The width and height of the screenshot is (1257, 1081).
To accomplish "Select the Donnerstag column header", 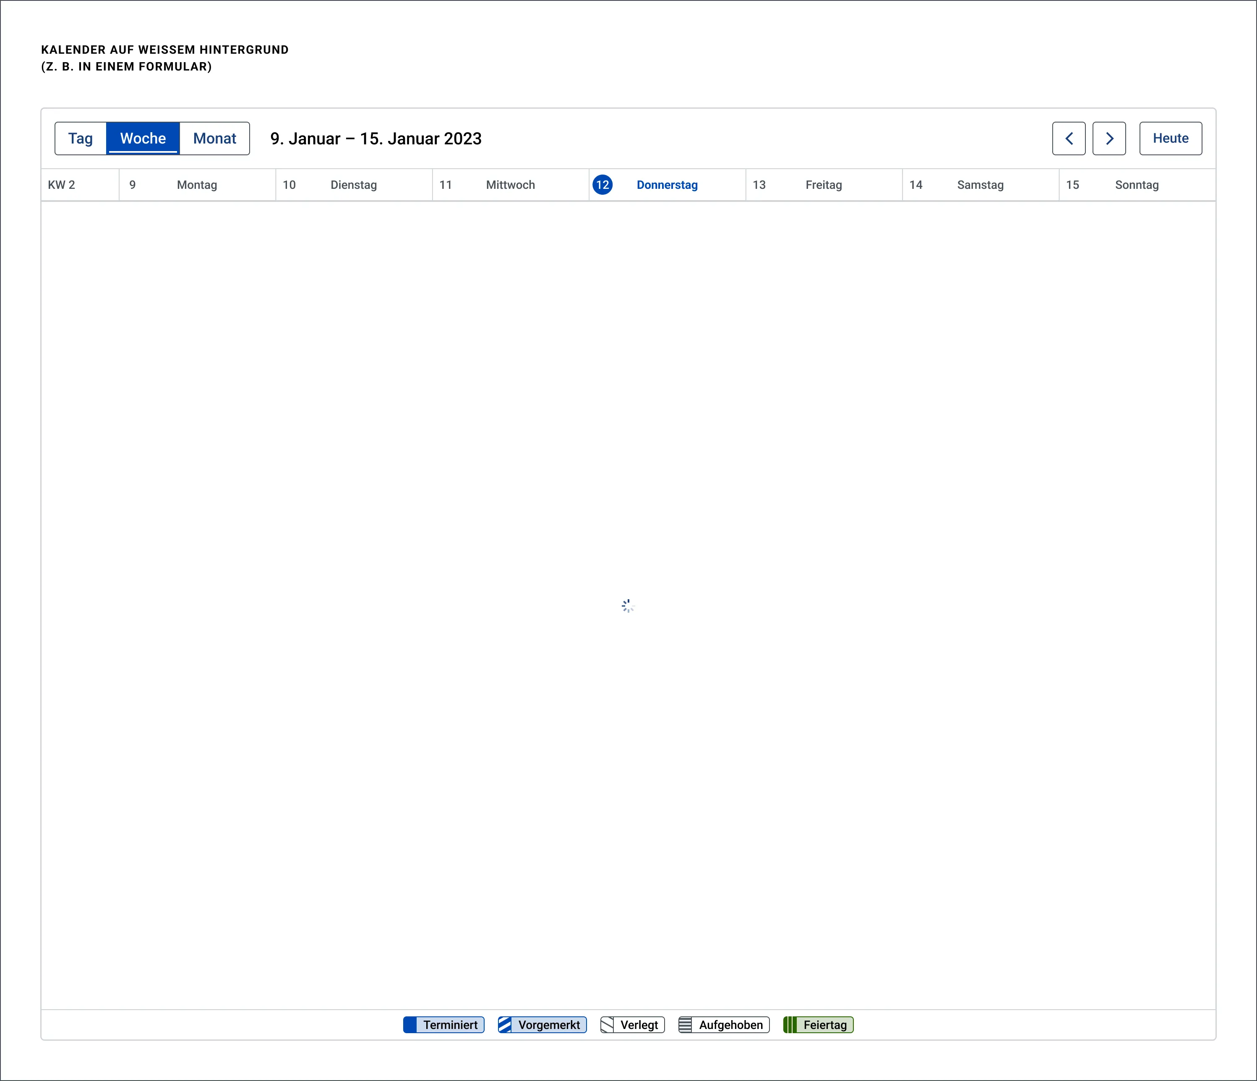I will click(668, 185).
